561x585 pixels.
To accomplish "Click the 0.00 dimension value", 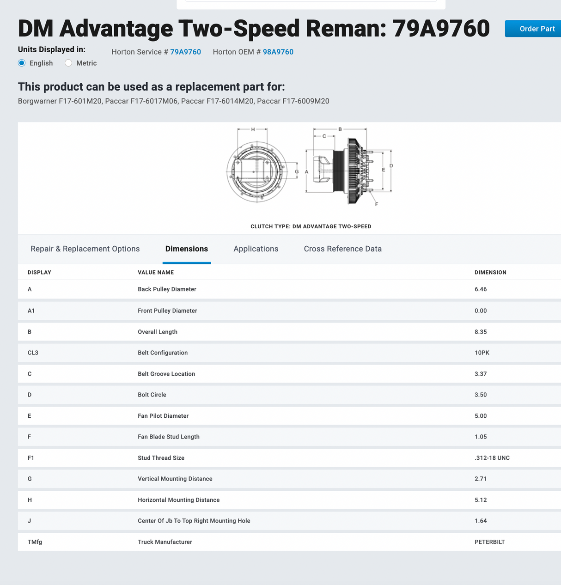I will click(x=481, y=311).
